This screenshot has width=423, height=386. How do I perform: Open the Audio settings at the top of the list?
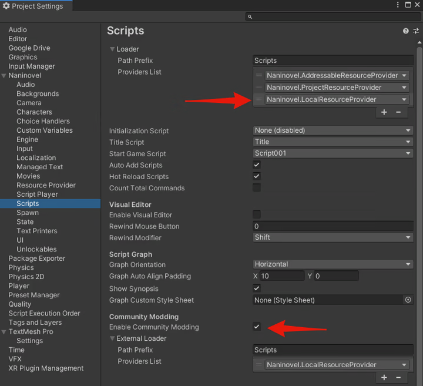18,30
